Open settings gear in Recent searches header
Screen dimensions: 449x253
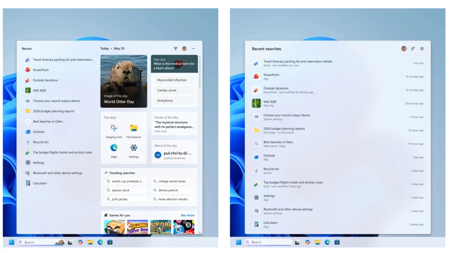(422, 49)
